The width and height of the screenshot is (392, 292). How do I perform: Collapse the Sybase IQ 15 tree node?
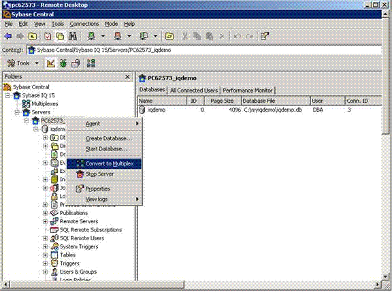[x=7, y=95]
